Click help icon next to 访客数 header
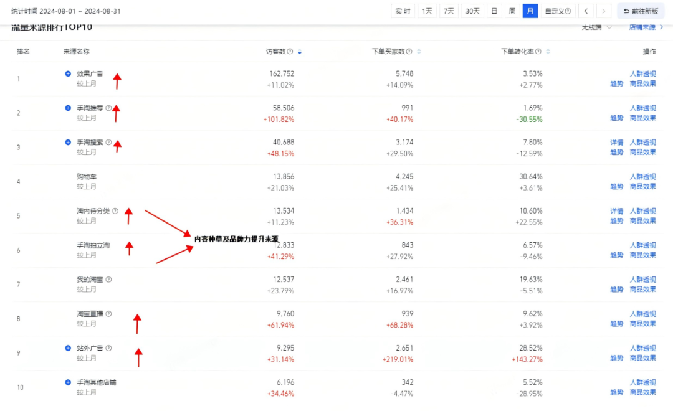The height and width of the screenshot is (411, 673). (x=290, y=52)
